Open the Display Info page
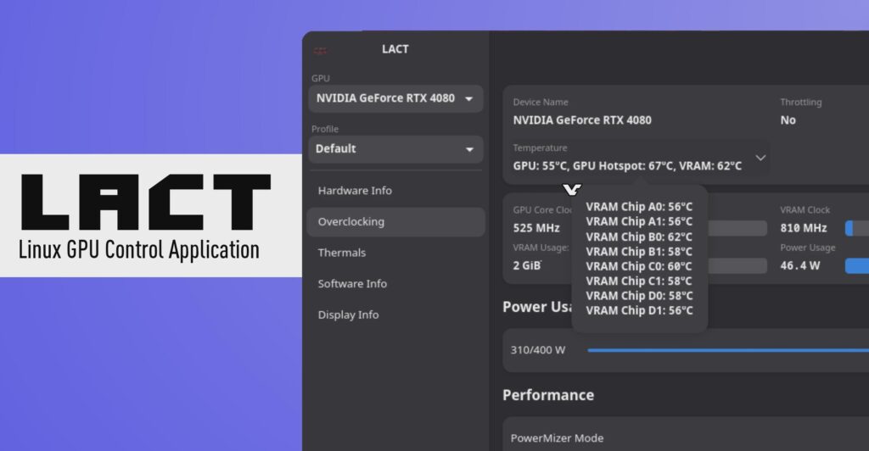Screen dimensions: 869x451 click(x=395, y=315)
